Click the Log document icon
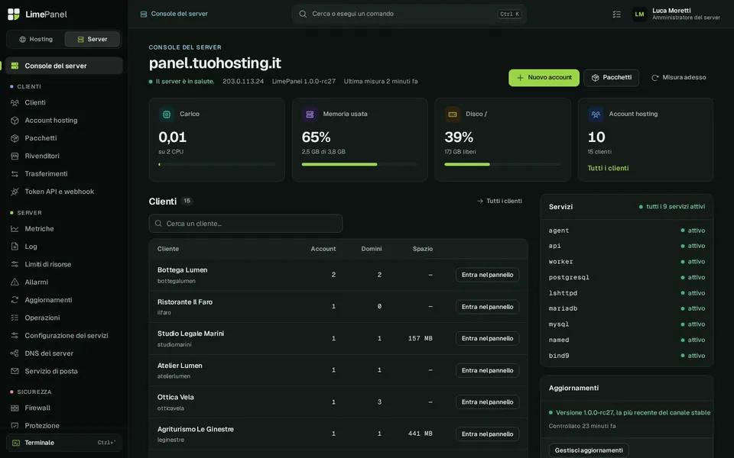 click(x=15, y=247)
